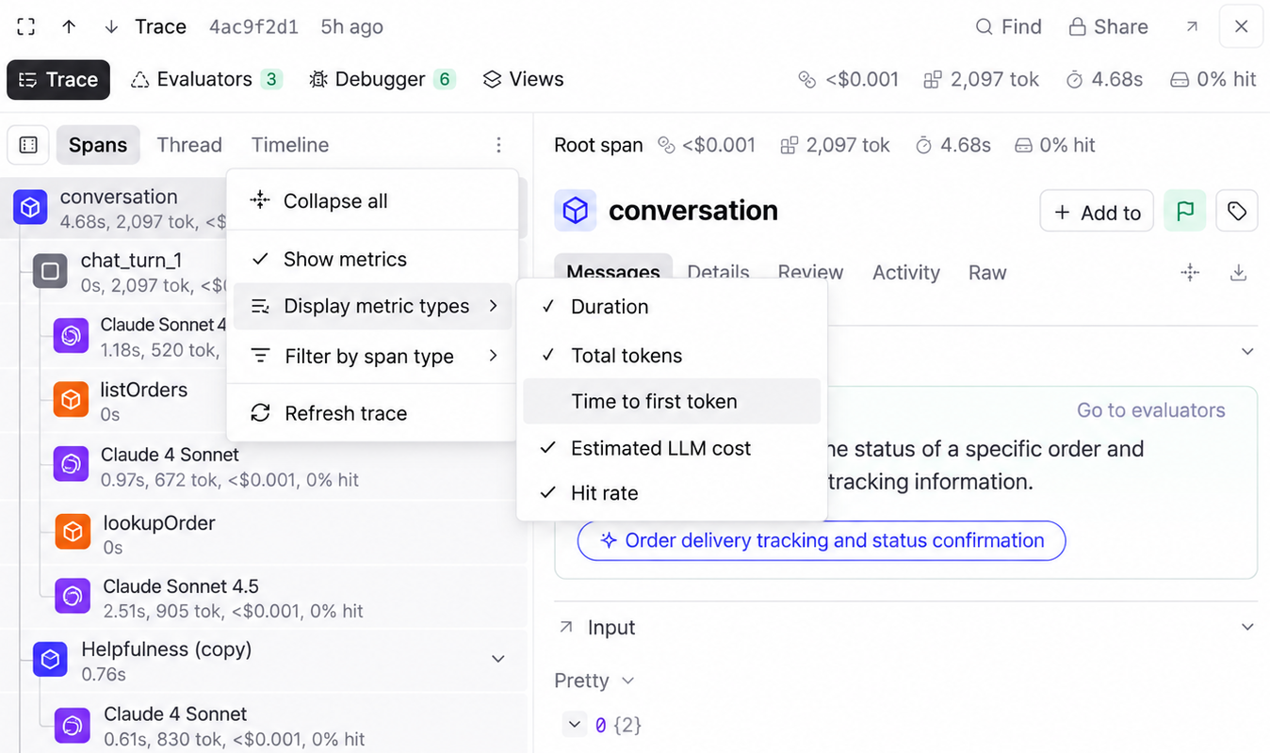Collapse the JSON item 0 chevron

574,725
